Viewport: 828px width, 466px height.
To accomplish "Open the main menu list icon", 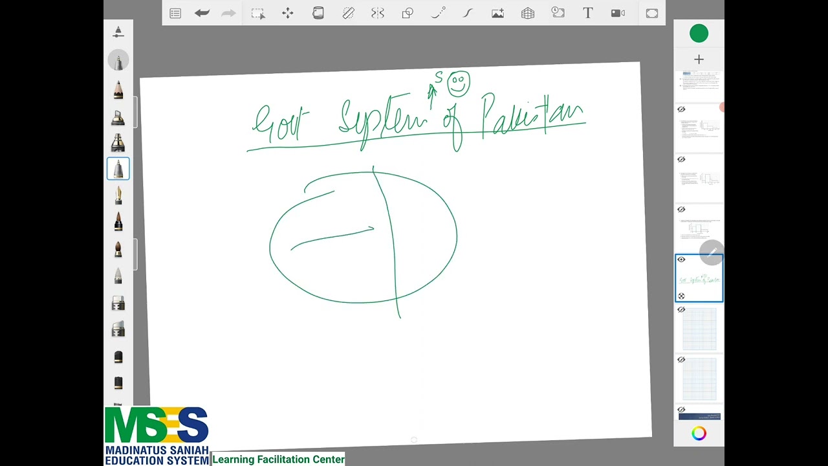I will pos(175,13).
